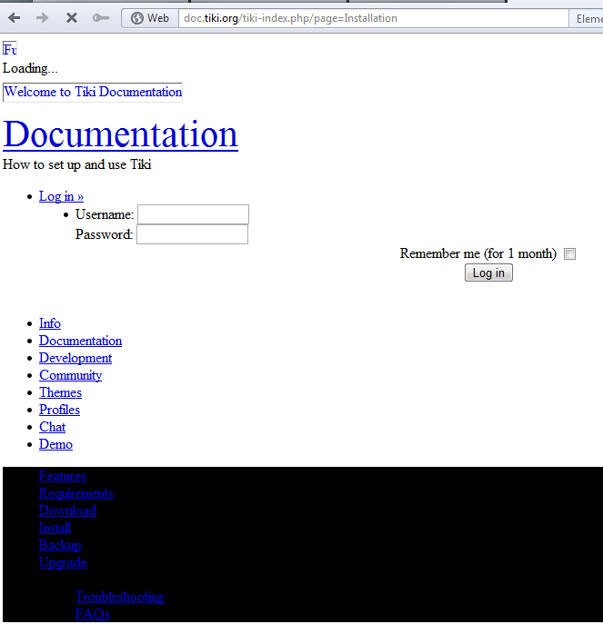Focus the address bar URL field
603x624 pixels.
[373, 18]
